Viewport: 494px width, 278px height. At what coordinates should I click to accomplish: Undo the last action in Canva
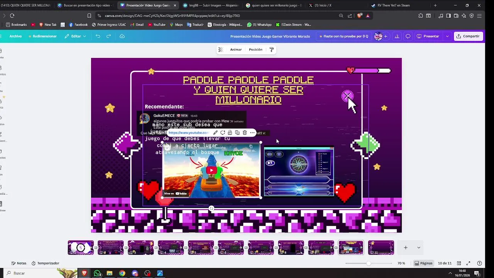pyautogui.click(x=98, y=36)
